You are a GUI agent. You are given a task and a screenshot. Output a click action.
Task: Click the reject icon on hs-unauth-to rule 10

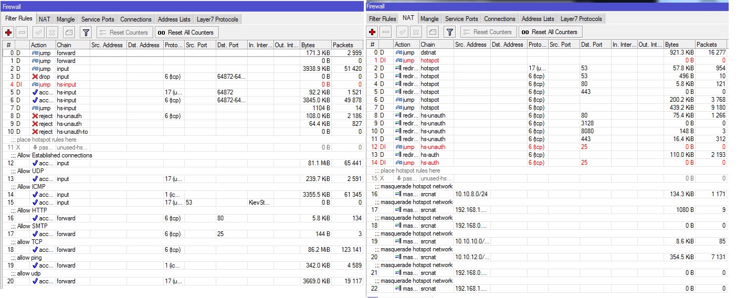coord(35,132)
